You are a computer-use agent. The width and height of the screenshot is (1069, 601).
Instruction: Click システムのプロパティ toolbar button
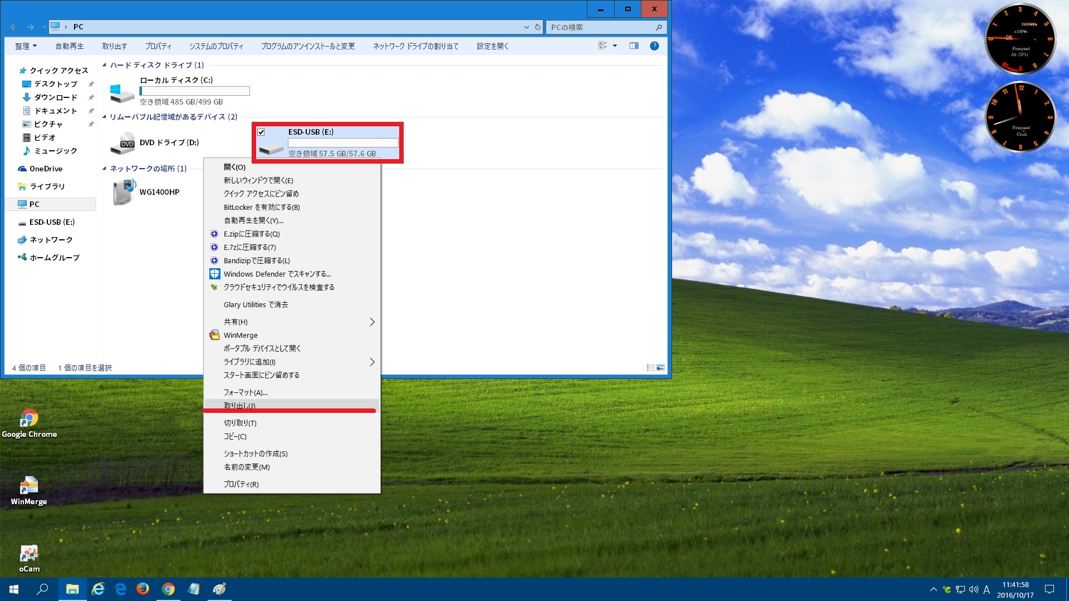click(216, 46)
